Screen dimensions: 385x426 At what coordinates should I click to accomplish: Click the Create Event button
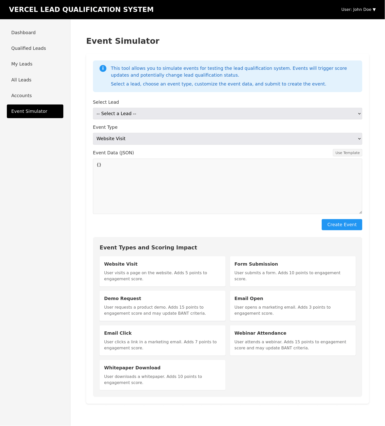coord(342,225)
